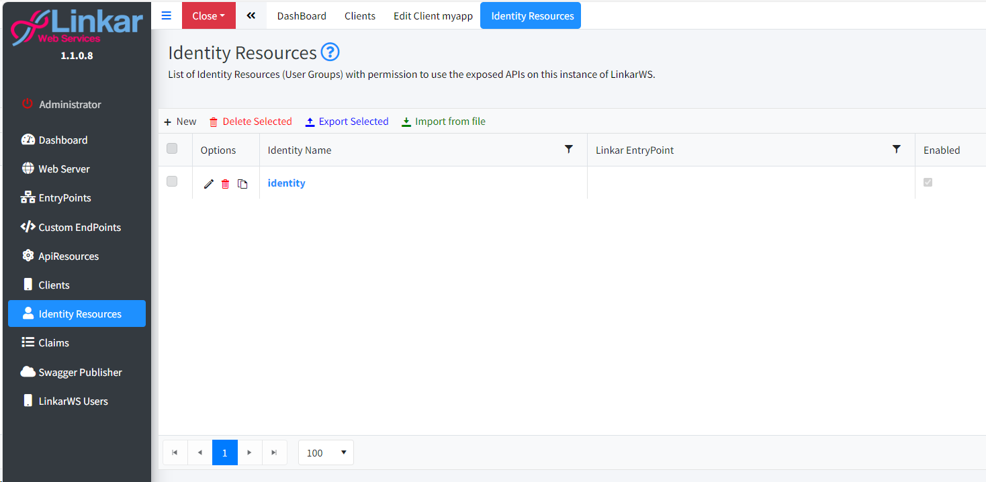The width and height of the screenshot is (986, 482).
Task: Open the help question mark icon
Action: pos(330,52)
